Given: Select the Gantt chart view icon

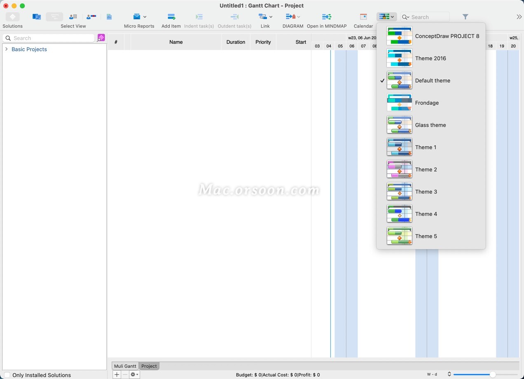Looking at the screenshot, I should point(54,17).
